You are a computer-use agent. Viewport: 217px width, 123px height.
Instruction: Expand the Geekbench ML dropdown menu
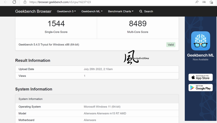(x=92, y=11)
